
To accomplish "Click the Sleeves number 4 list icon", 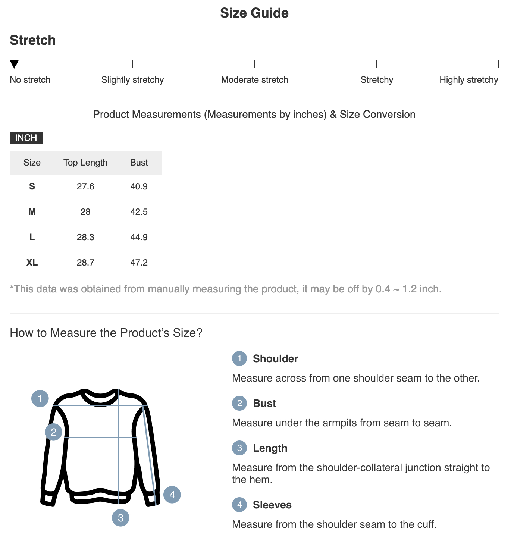I will [x=239, y=505].
